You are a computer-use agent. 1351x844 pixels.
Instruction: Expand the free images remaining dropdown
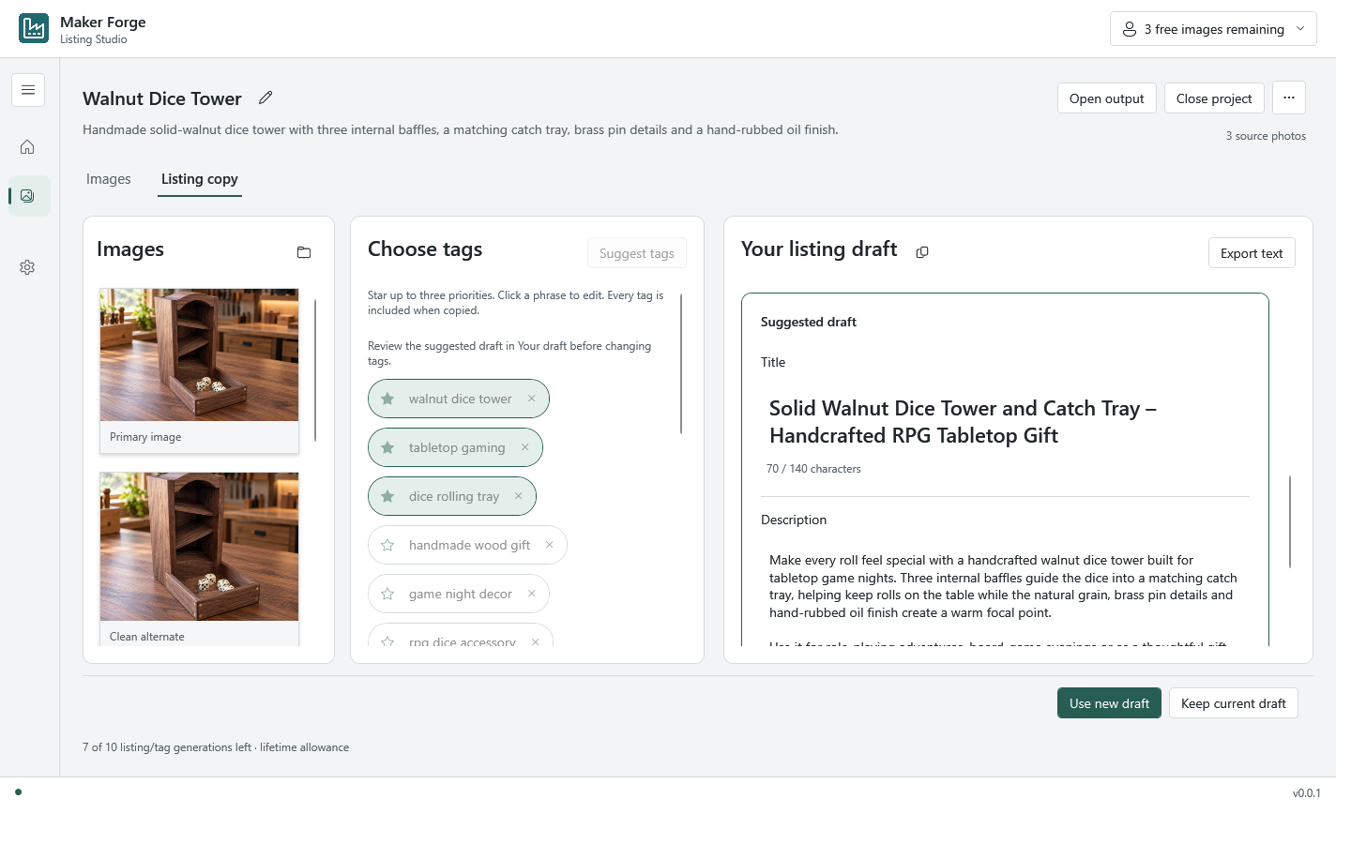pos(1213,29)
